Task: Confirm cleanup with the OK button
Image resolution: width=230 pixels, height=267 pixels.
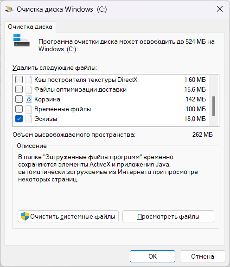Action: [153, 256]
